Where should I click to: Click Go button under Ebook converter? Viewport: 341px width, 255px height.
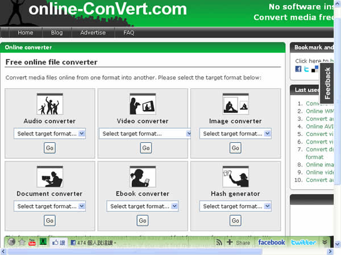coord(143,220)
